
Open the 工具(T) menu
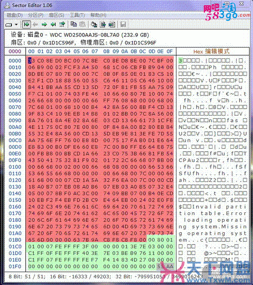pos(78,15)
